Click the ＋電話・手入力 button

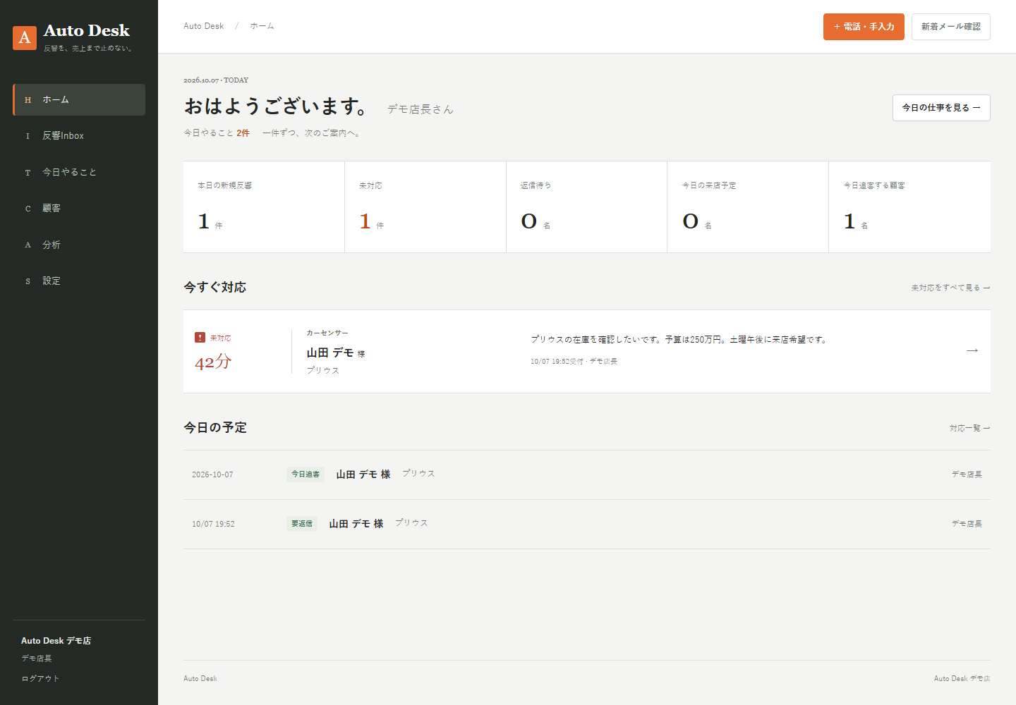[864, 27]
